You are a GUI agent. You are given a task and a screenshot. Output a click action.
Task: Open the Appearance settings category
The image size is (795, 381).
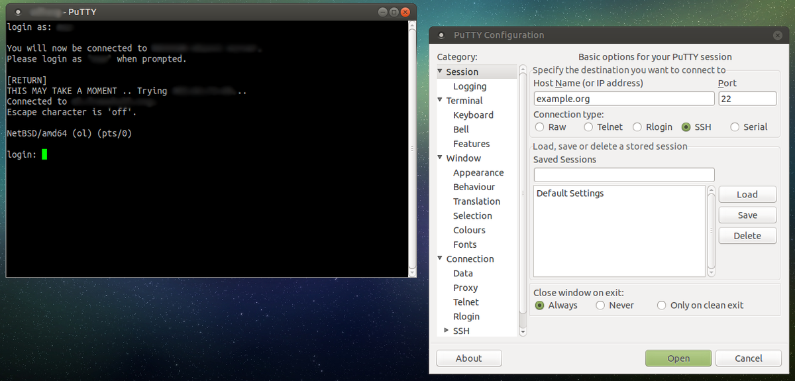tap(478, 172)
